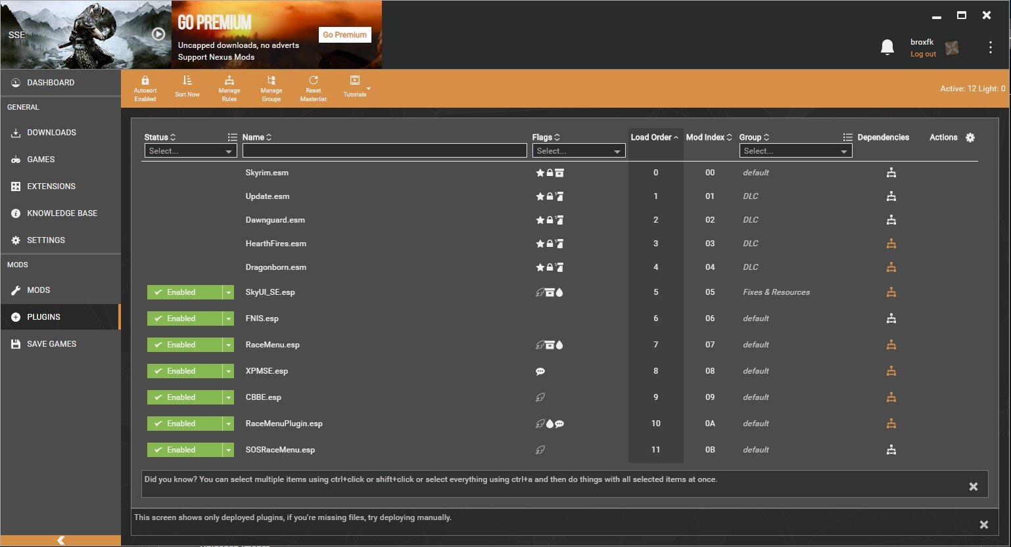This screenshot has width=1011, height=547.
Task: Expand status options arrow for RaceMenu.esp
Action: click(x=228, y=345)
